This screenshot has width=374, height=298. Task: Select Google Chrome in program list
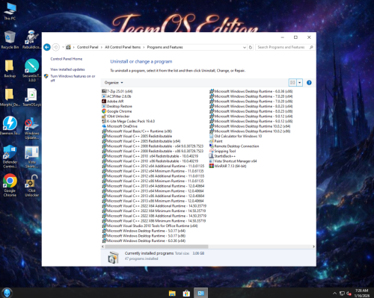pos(117,111)
